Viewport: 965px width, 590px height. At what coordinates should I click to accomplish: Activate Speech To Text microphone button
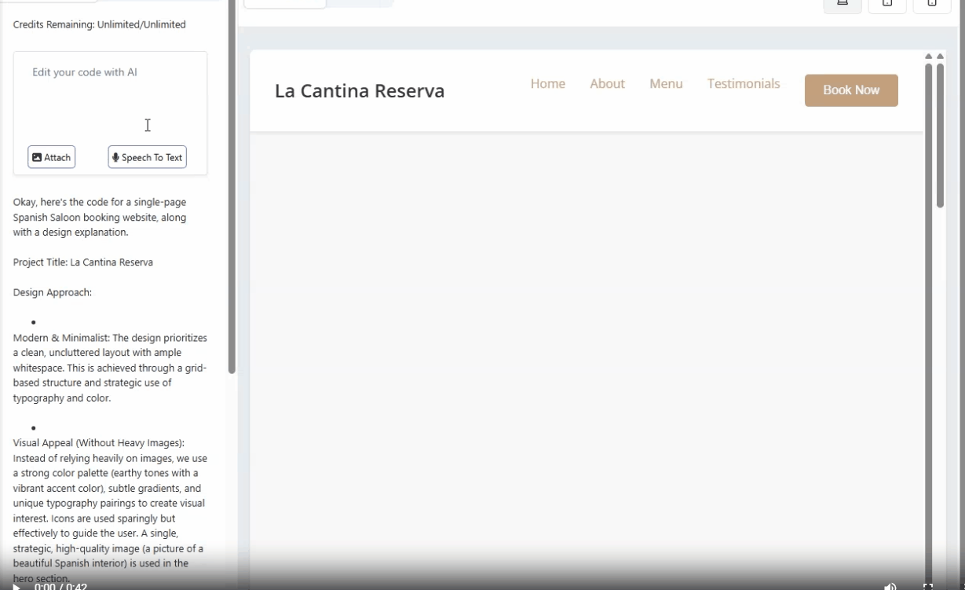click(147, 157)
